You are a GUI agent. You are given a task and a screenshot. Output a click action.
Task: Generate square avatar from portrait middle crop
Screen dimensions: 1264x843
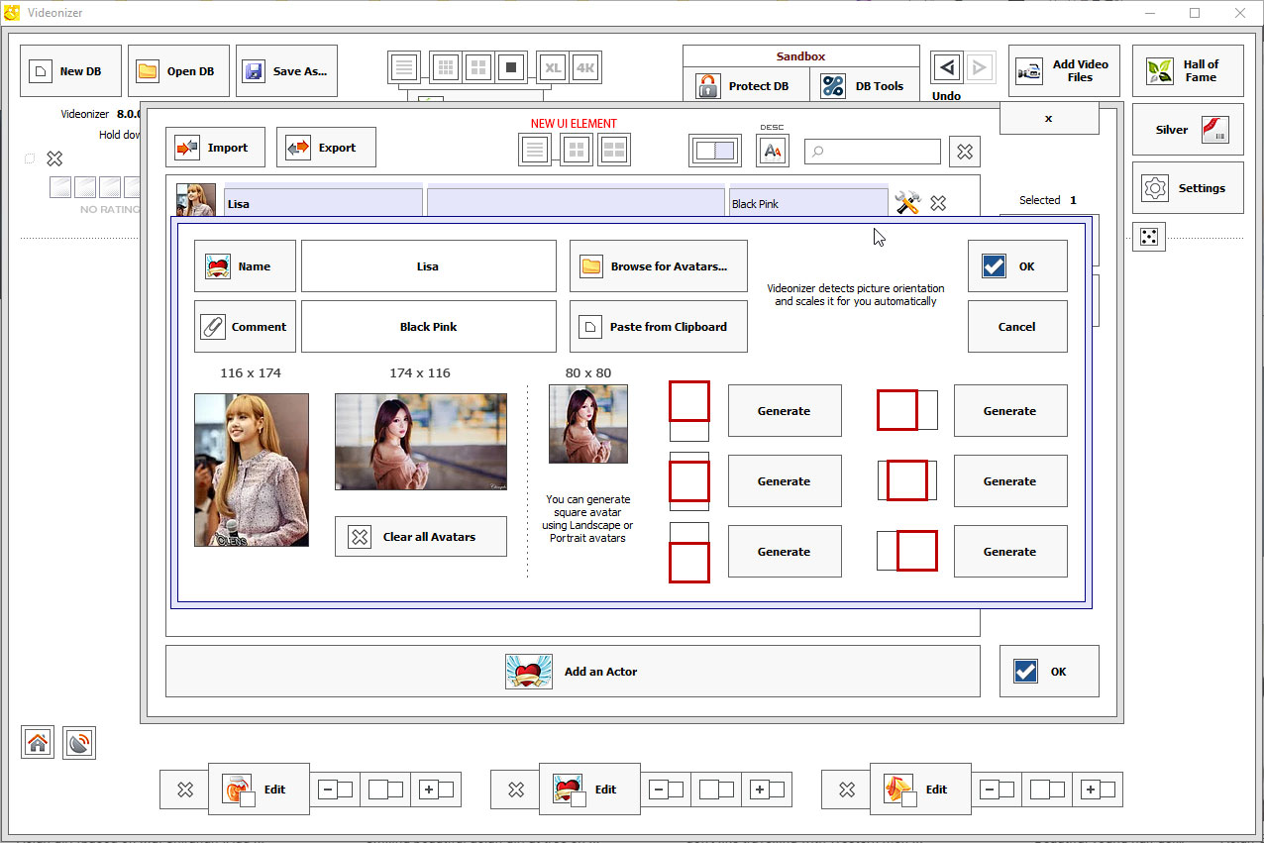click(x=785, y=481)
